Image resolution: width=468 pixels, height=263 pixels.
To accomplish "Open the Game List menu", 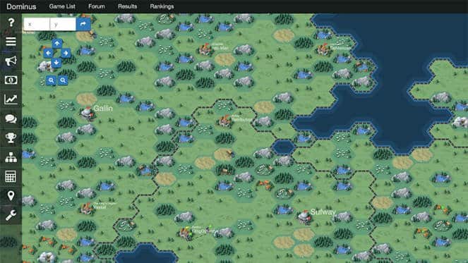I will [62, 6].
